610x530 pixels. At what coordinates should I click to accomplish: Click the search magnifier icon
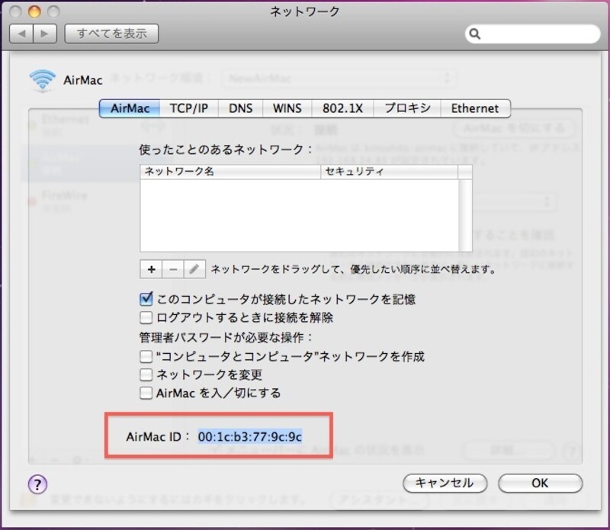click(474, 34)
